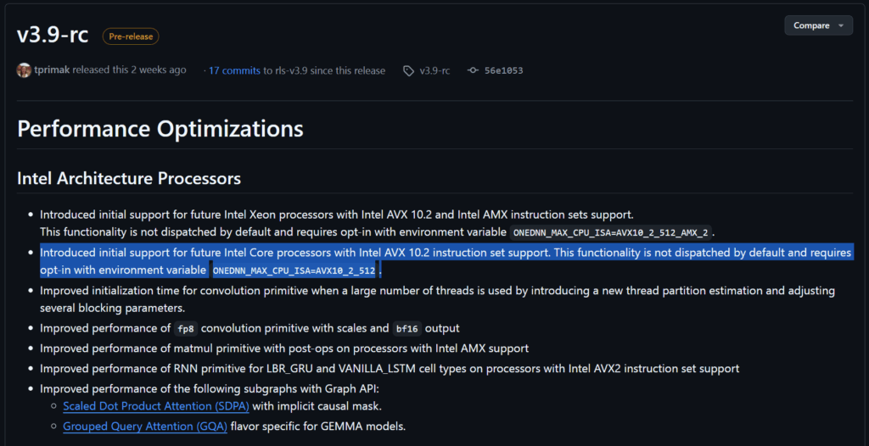Click the highlighted Intel Core processors bullet text
The image size is (869, 446).
pos(446,261)
